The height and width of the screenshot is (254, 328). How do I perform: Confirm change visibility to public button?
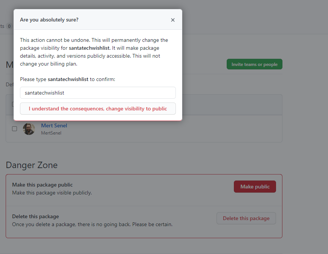[x=98, y=109]
